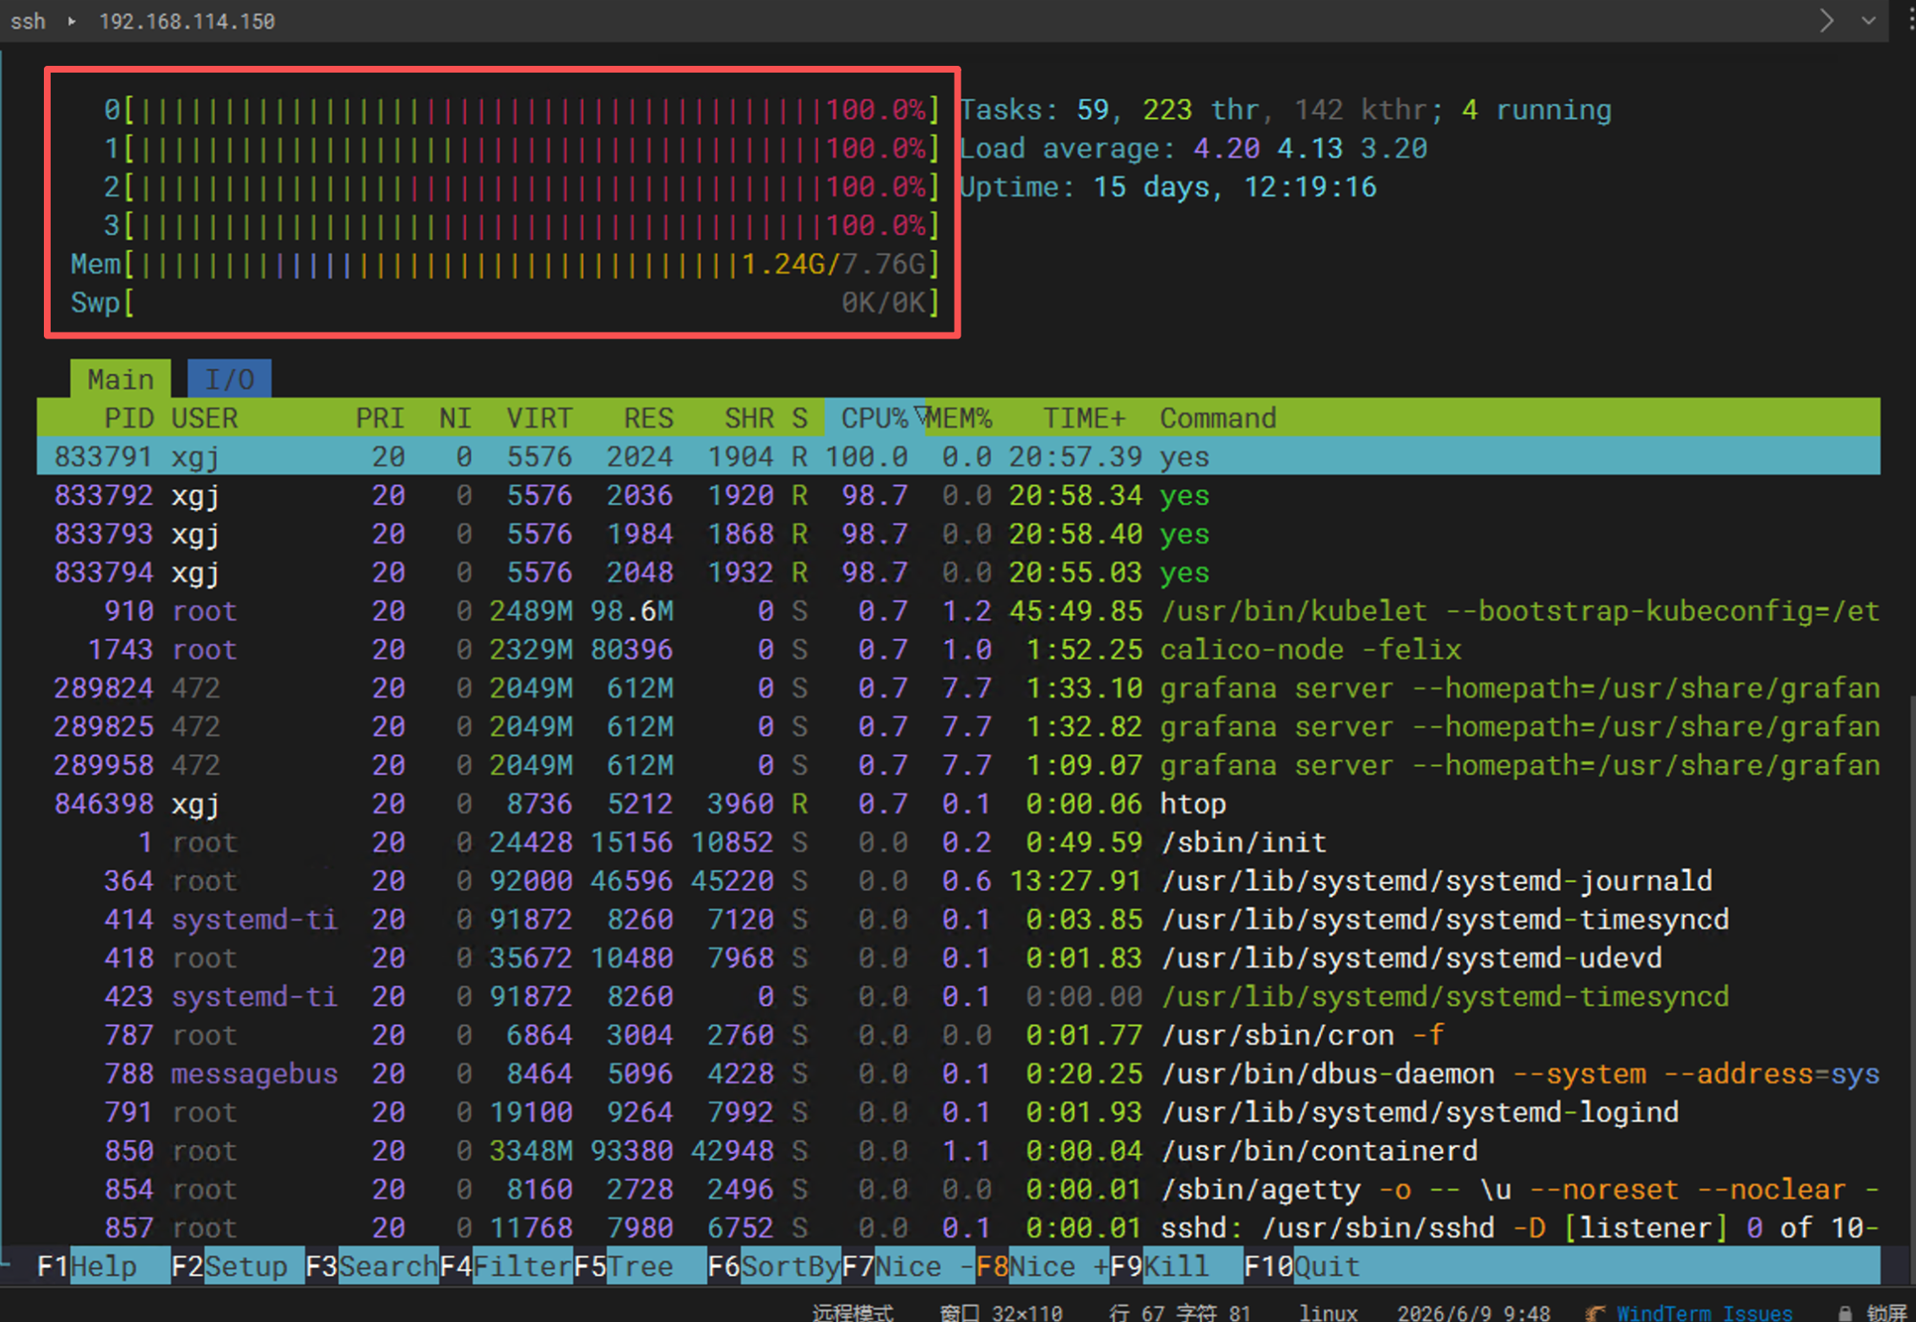Sort by the CPU% column header
This screenshot has width=1916, height=1322.
tap(874, 418)
